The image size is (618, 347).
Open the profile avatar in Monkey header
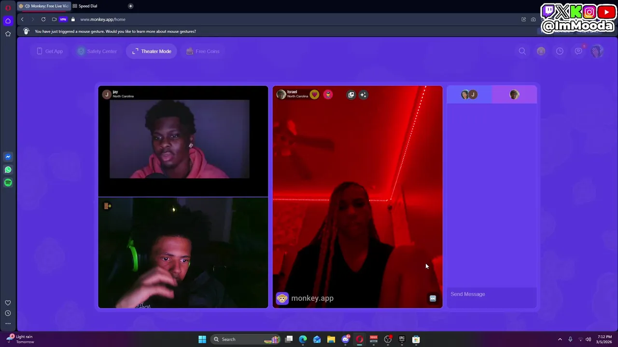(597, 51)
